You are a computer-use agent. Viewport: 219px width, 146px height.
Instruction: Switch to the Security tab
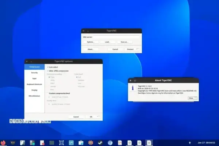tap(35, 73)
